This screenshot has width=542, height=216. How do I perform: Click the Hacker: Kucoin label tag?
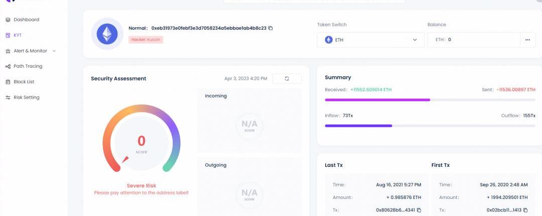pos(146,40)
